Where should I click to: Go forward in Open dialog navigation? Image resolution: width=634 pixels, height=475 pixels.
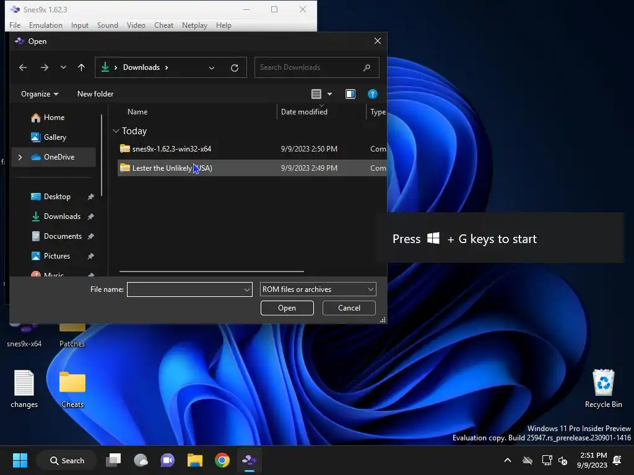(45, 67)
